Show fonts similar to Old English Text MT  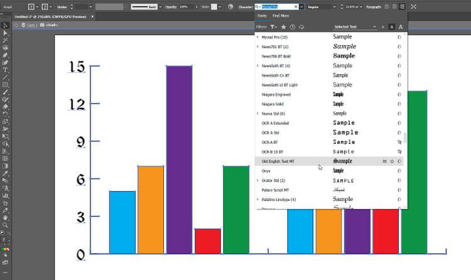(384, 161)
